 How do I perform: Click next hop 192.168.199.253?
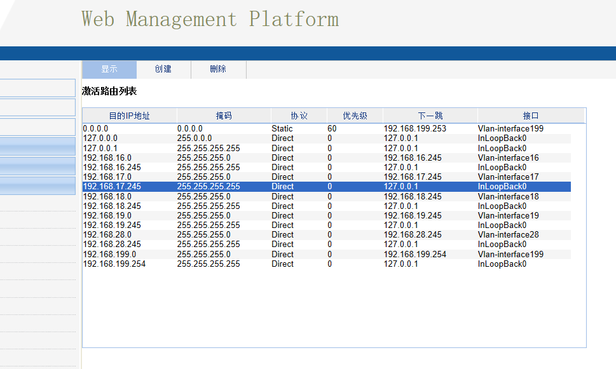pos(415,129)
